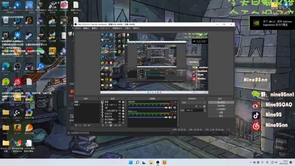Open the 查看(V) menu in OBS
Viewport: 295px width, 166px height.
pyautogui.click(x=95, y=28)
